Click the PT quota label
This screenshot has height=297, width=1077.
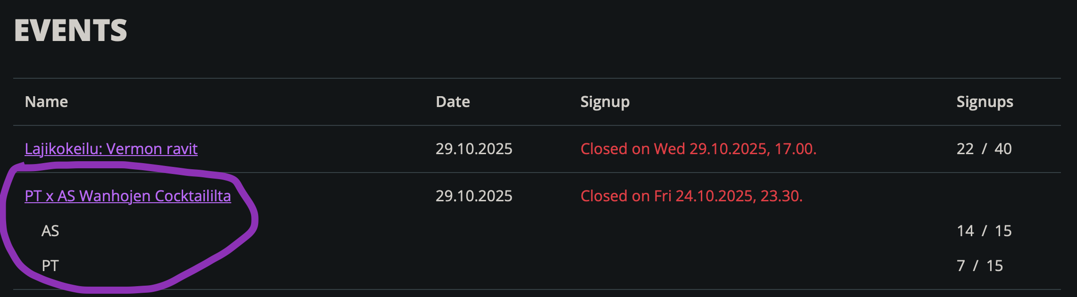point(50,266)
